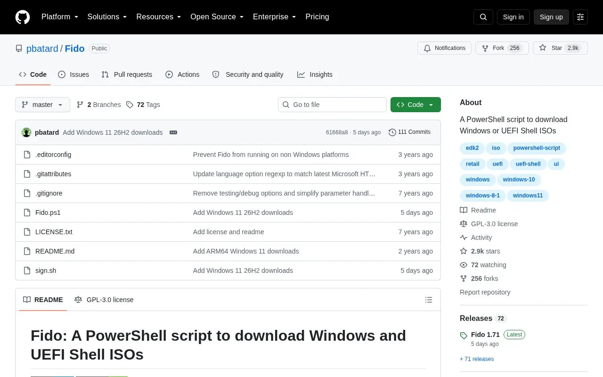Expand the green Code dropdown button
The width and height of the screenshot is (603, 377).
pyautogui.click(x=416, y=105)
